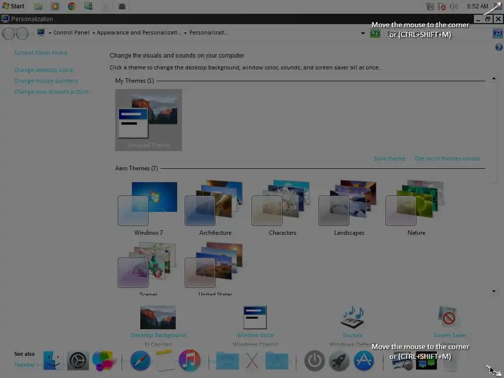This screenshot has height=378, width=504.
Task: Select the Nature theme
Action: pos(416,208)
